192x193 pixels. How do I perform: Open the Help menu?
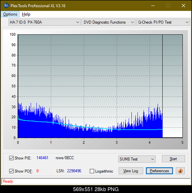click(26, 14)
